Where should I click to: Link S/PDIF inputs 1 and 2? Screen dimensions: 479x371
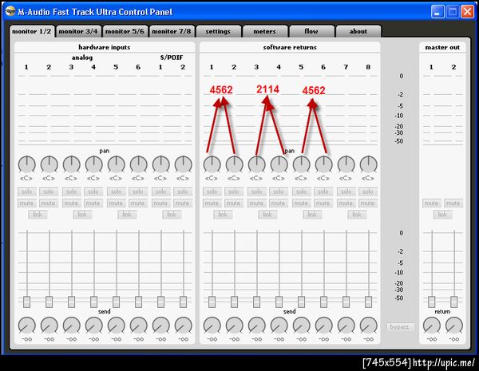pyautogui.click(x=172, y=215)
